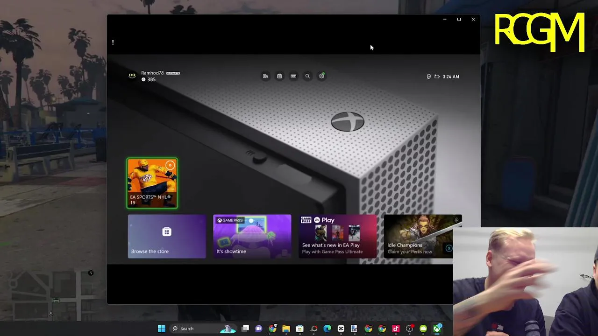Open Microsoft Edge from the taskbar

tap(327, 329)
